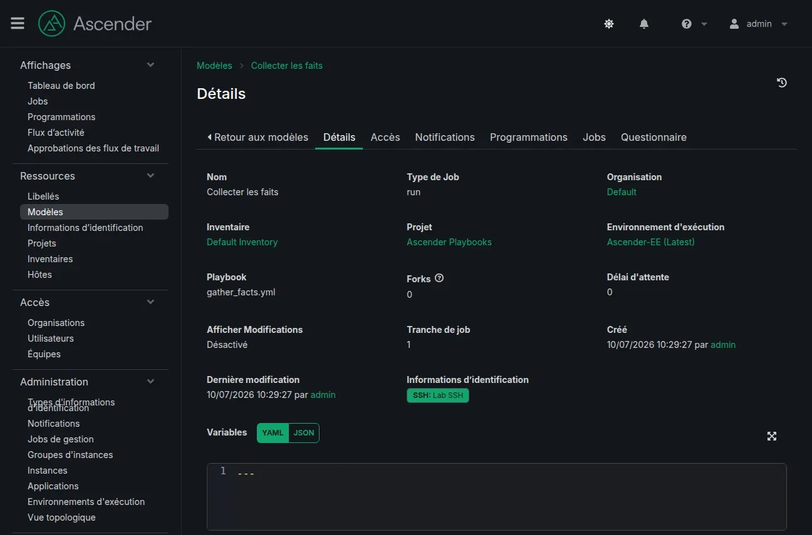Image resolution: width=812 pixels, height=535 pixels.
Task: Switch Variables view to YAML
Action: point(273,433)
